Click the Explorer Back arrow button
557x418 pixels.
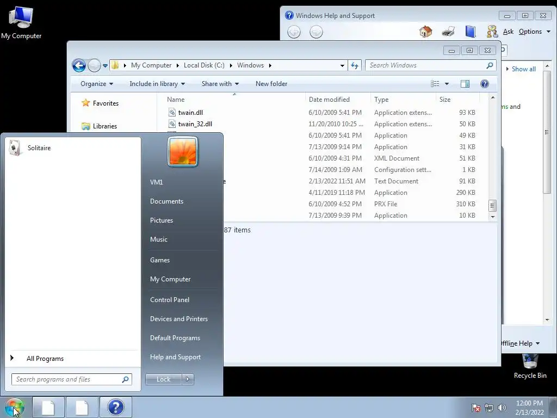[x=79, y=65]
